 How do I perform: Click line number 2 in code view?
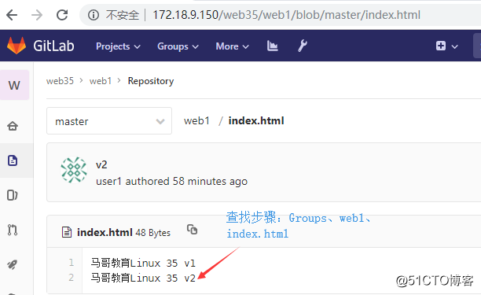point(72,278)
